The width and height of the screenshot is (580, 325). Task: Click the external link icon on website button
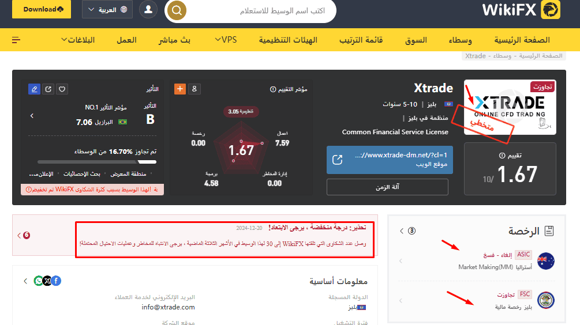click(x=337, y=160)
